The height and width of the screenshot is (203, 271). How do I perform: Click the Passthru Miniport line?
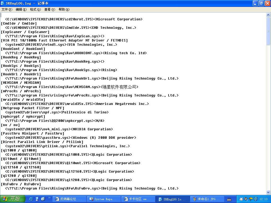(x=33, y=133)
